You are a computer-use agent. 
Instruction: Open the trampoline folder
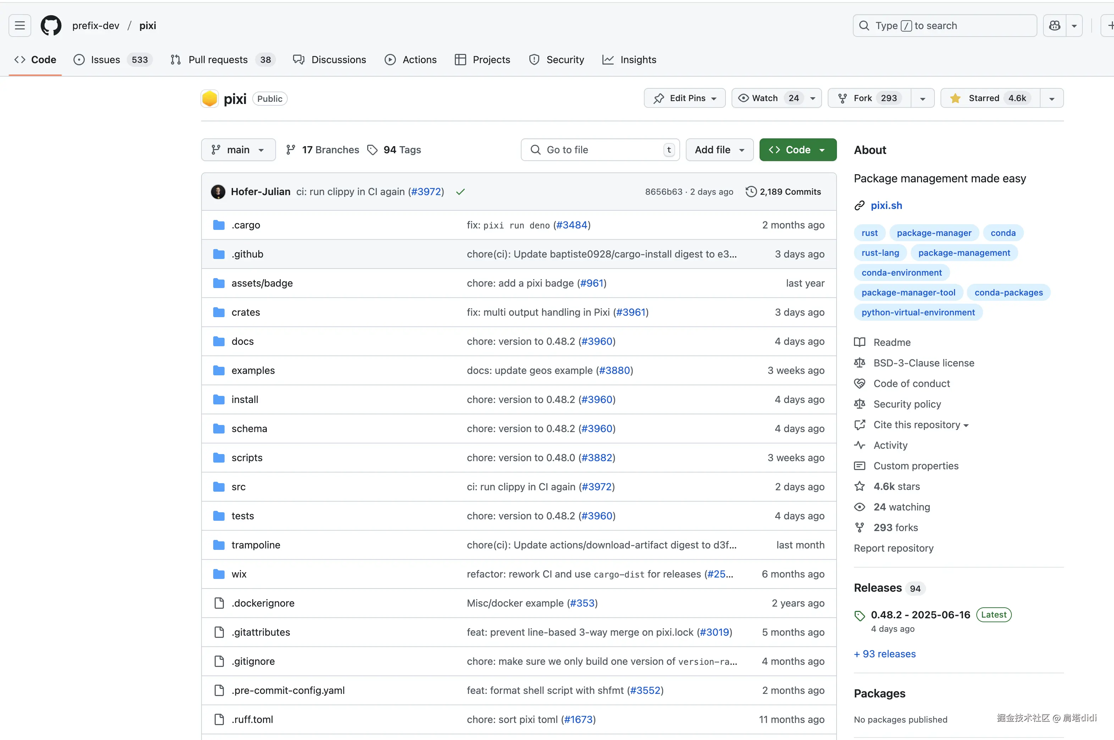pos(256,545)
